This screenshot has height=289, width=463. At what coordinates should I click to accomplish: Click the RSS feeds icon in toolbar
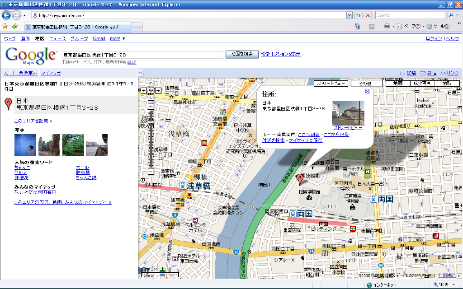(x=372, y=27)
